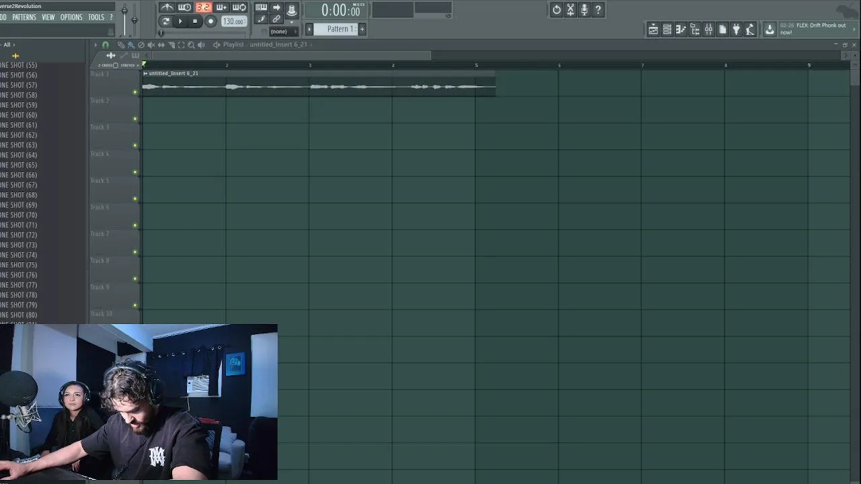Open the TOOLS menu

pos(96,17)
